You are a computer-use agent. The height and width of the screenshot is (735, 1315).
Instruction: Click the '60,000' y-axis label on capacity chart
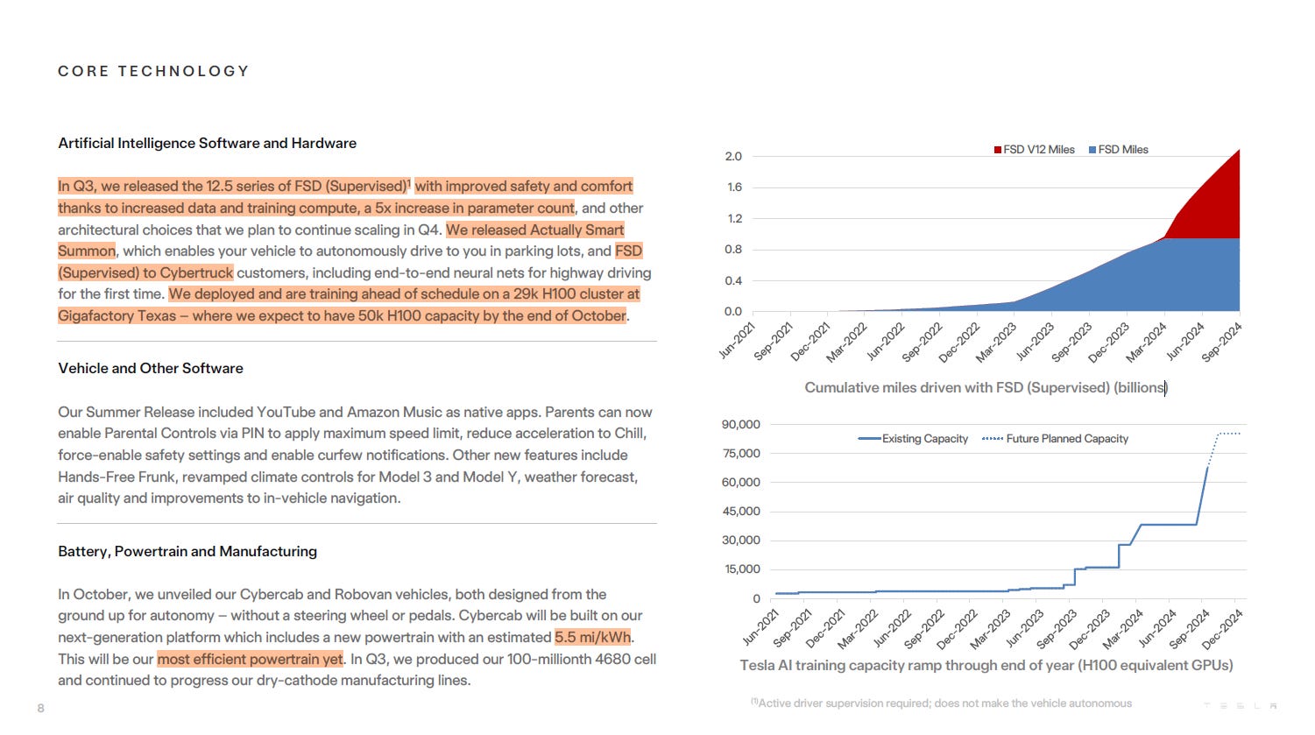740,482
